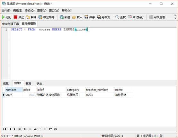Click the brief column header
This screenshot has width=178, height=138.
(x=51, y=90)
